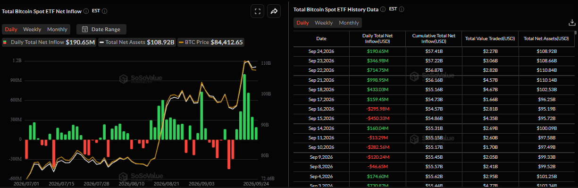Click Total Net Assets column header
578x188 pixels.
point(546,38)
